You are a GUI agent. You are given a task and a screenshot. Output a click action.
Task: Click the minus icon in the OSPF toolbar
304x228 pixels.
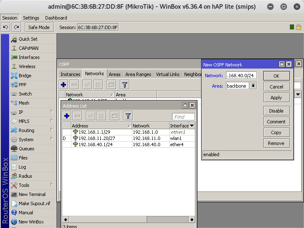[x=74, y=85]
